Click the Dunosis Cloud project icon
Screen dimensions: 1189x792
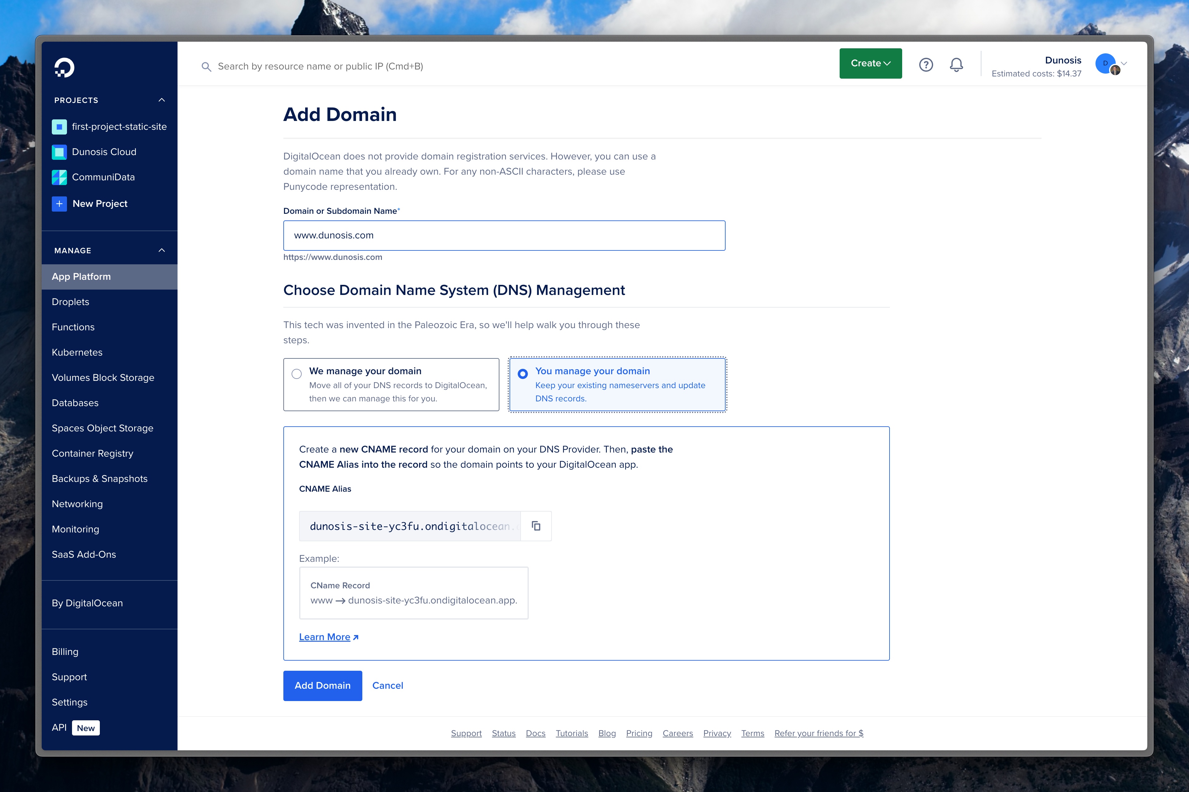(59, 152)
